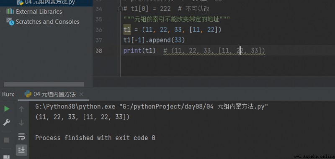Click the Stop process square icon
This screenshot has height=159, width=335.
coord(7,140)
